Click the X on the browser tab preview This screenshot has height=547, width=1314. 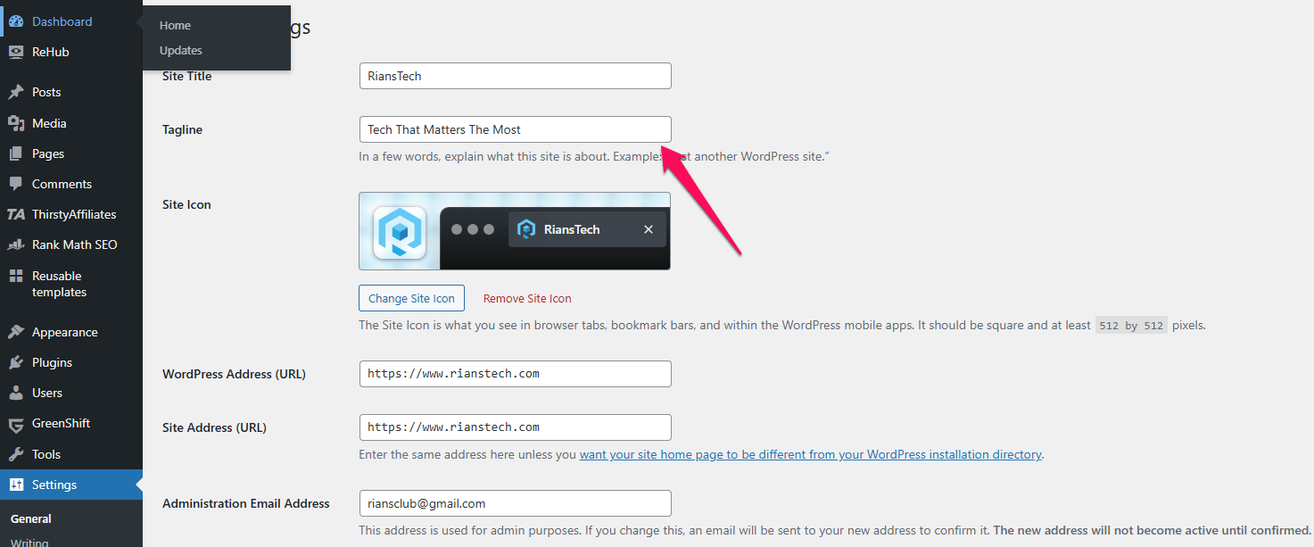click(x=649, y=229)
